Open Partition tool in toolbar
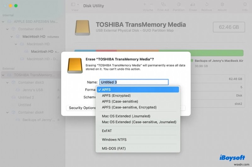 click(x=179, y=4)
